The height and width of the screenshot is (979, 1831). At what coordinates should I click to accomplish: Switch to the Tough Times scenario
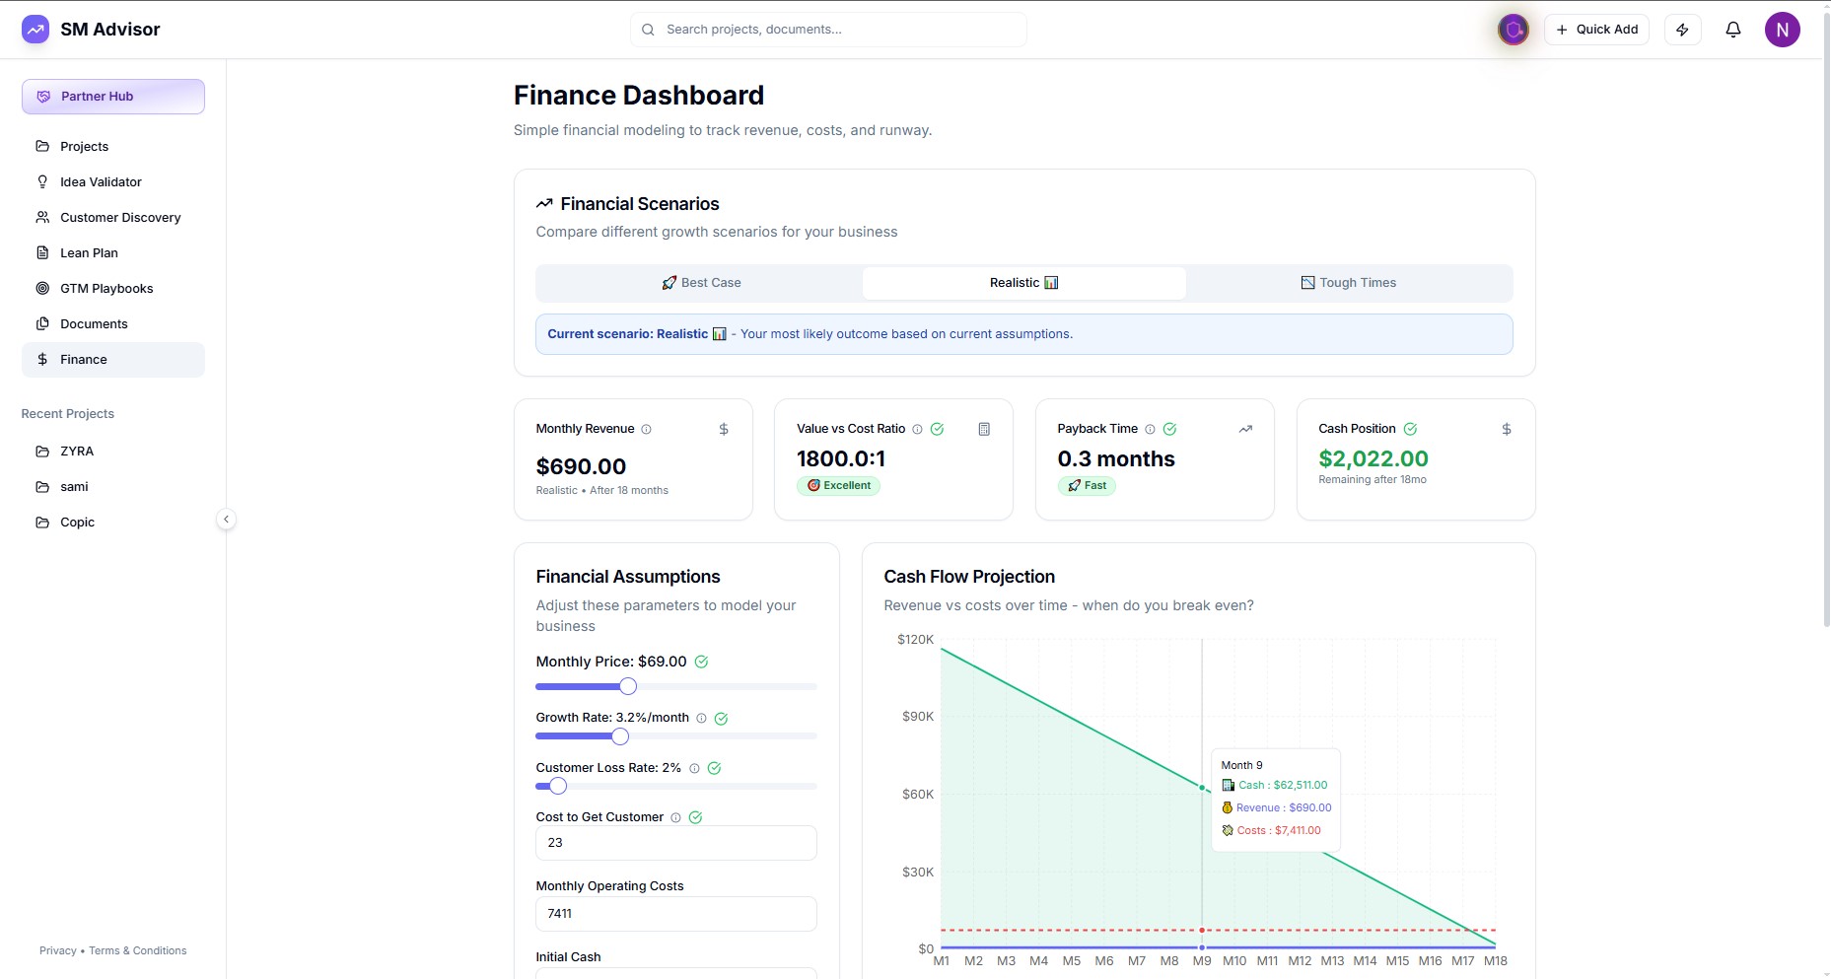click(x=1348, y=283)
